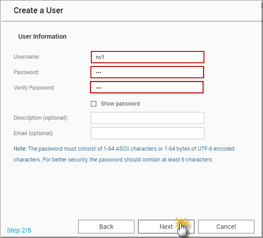This screenshot has height=238, width=263.
Task: Go to the previous step with Back
Action: [x=106, y=227]
